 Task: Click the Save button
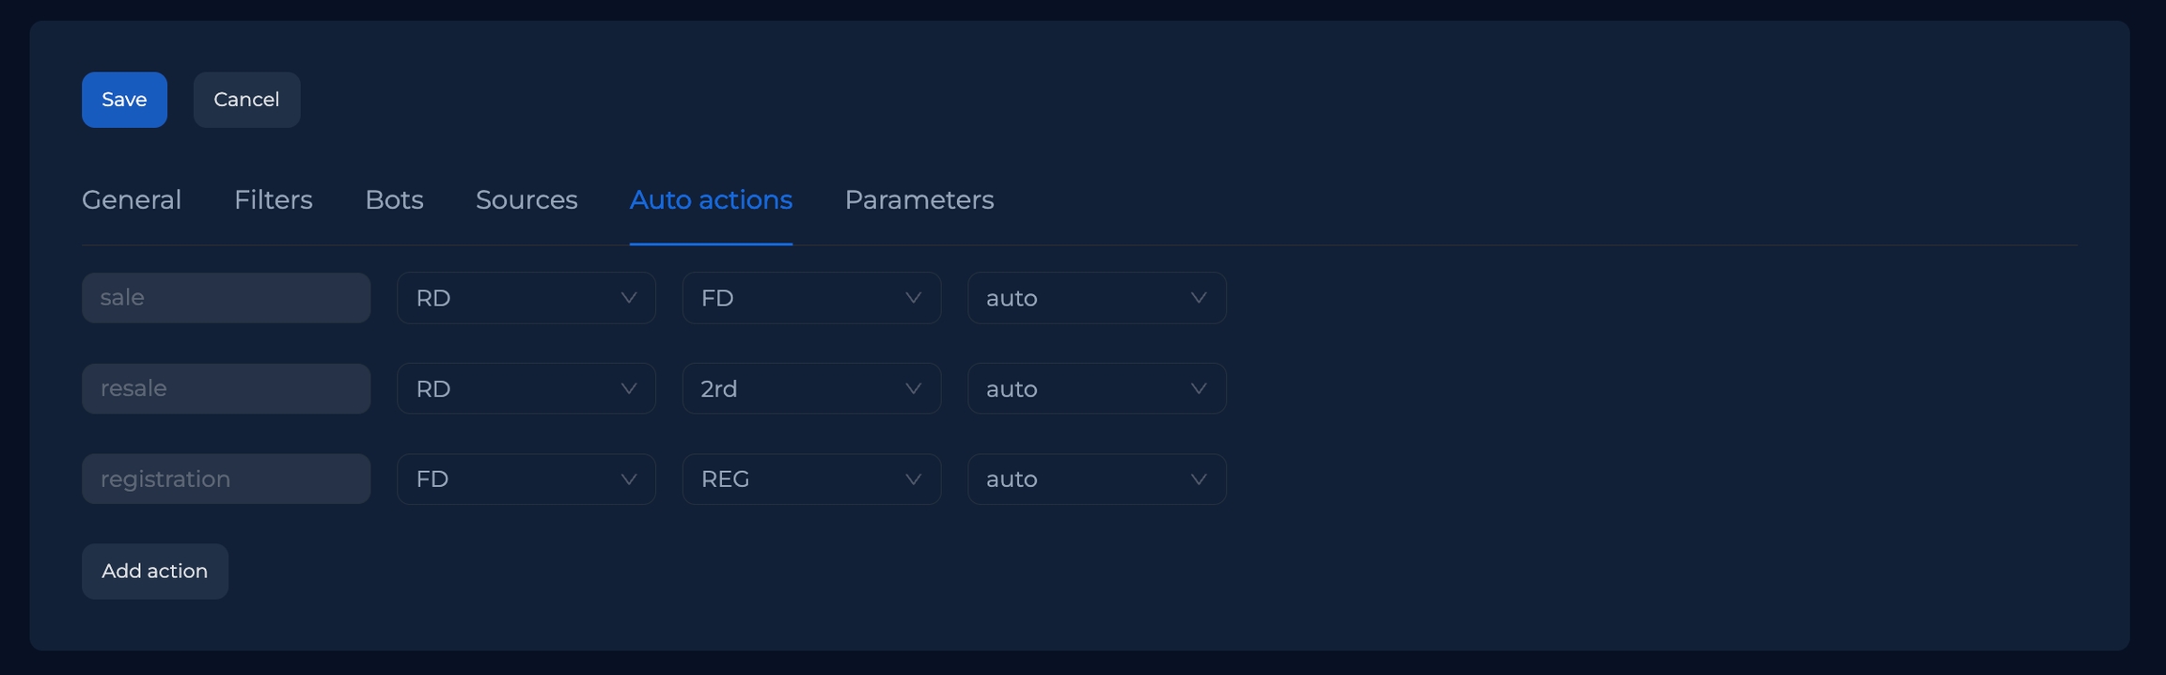pos(124,100)
